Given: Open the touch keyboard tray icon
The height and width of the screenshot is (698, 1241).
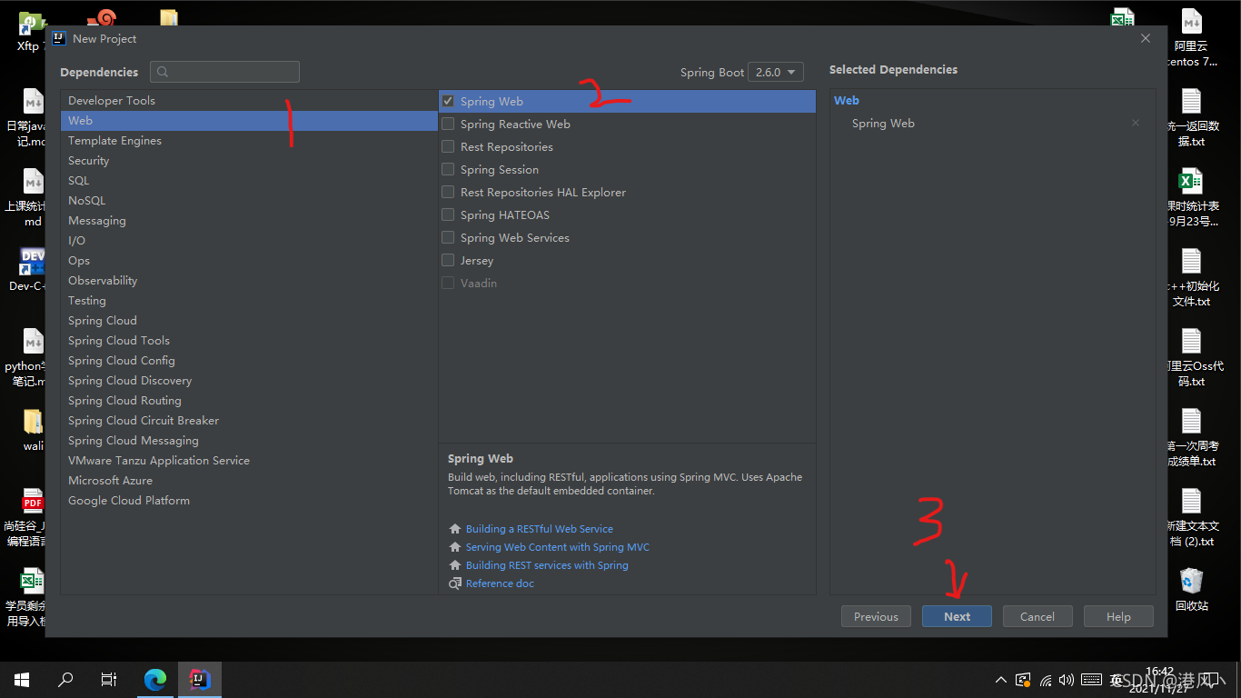Looking at the screenshot, I should pos(1091,679).
